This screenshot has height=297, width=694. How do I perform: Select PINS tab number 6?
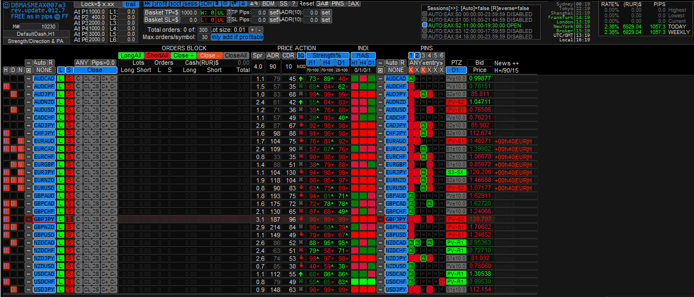[442, 55]
